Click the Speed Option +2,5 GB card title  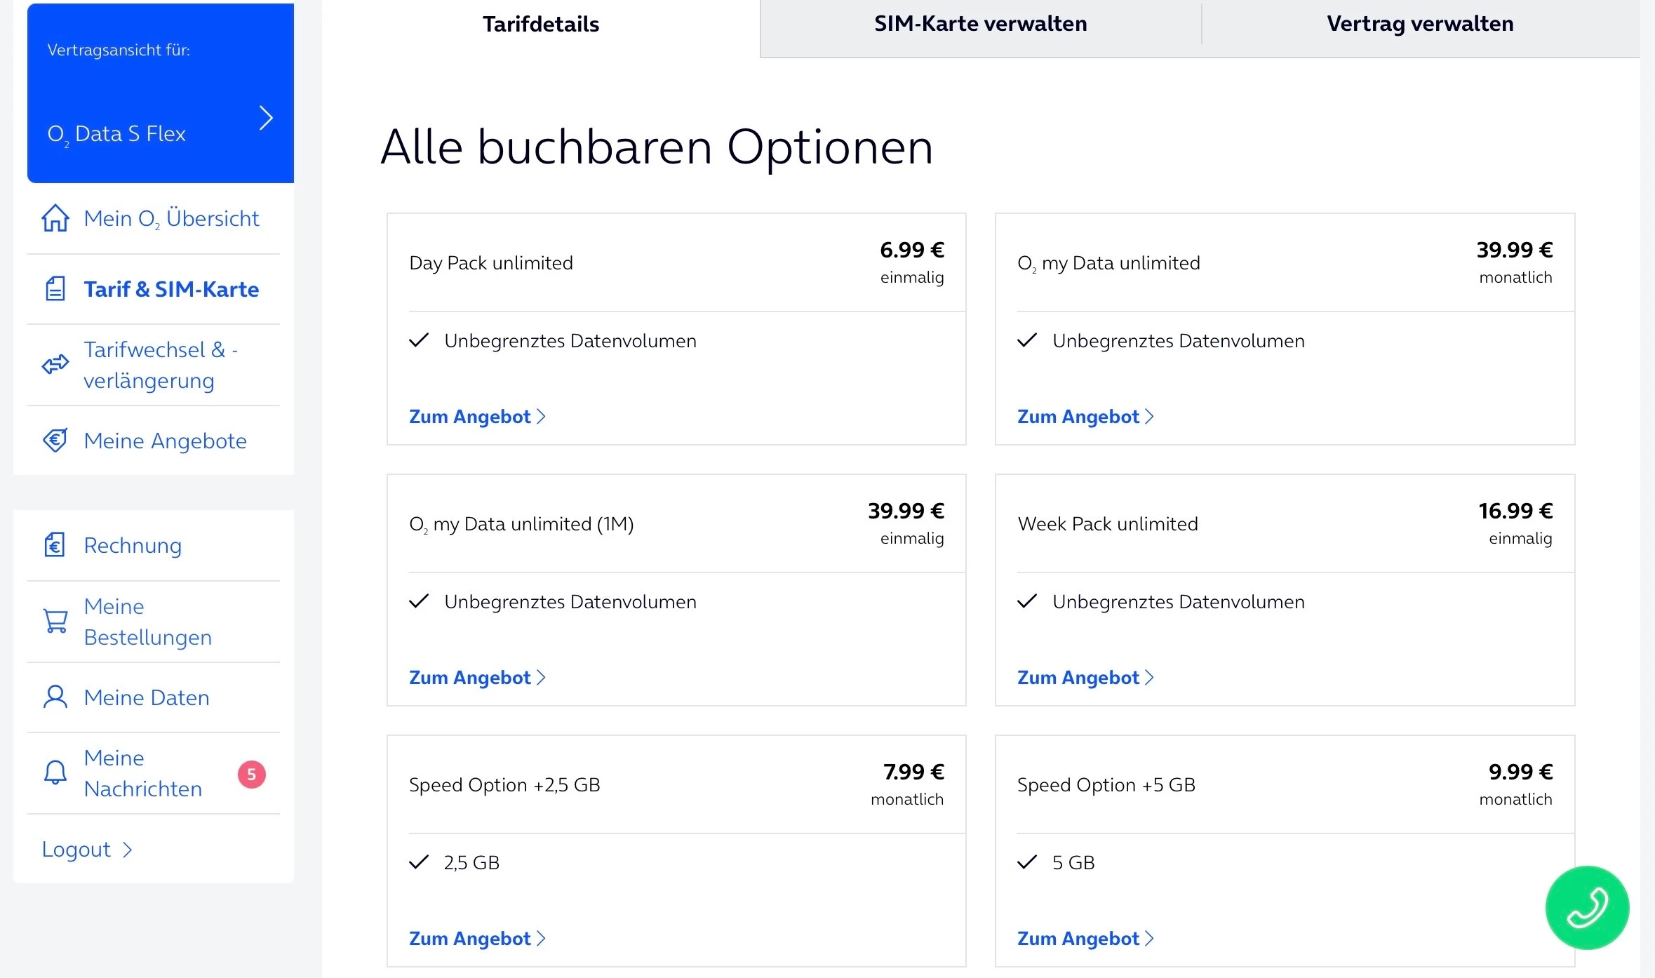click(504, 785)
